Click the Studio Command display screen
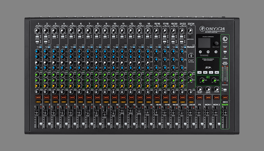The width and height of the screenshot is (264, 151). click(x=204, y=43)
